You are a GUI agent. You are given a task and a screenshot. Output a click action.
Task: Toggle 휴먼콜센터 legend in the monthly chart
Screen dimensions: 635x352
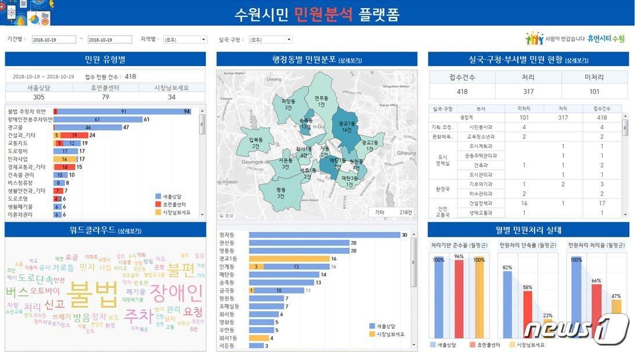coord(489,345)
